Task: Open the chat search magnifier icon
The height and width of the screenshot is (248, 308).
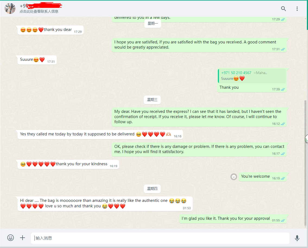Action: pyautogui.click(x=283, y=9)
